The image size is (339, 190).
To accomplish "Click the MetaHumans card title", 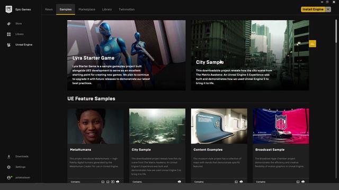I will click(x=81, y=149).
